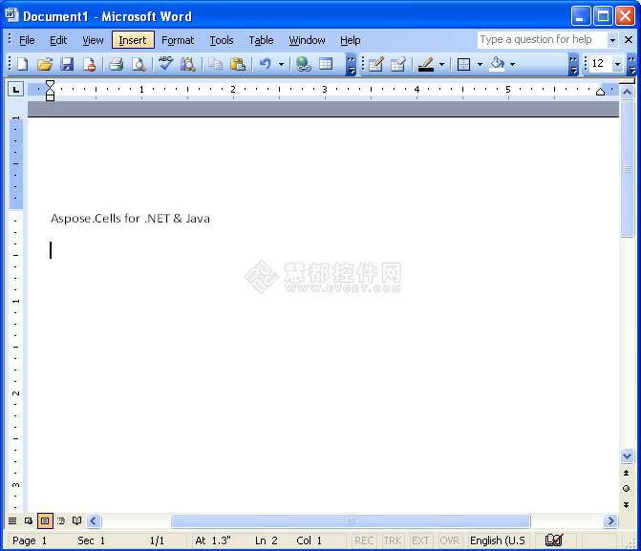Click the Open folder icon
The height and width of the screenshot is (551, 641).
click(44, 64)
